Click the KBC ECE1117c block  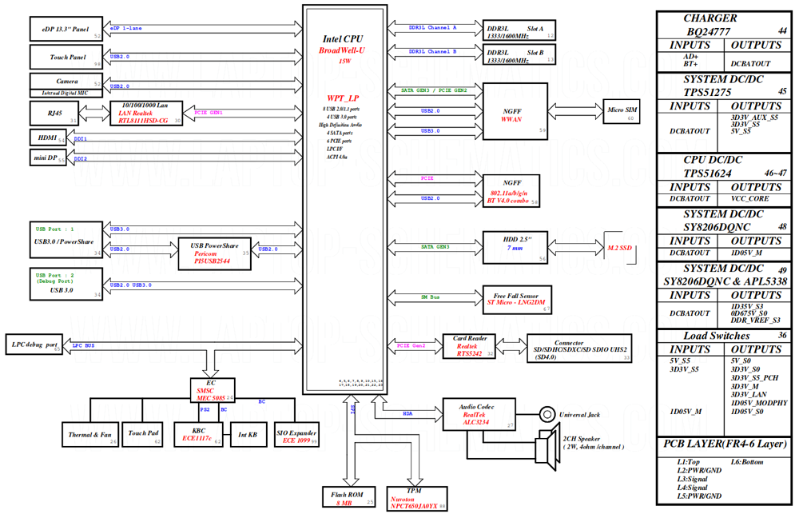[198, 434]
